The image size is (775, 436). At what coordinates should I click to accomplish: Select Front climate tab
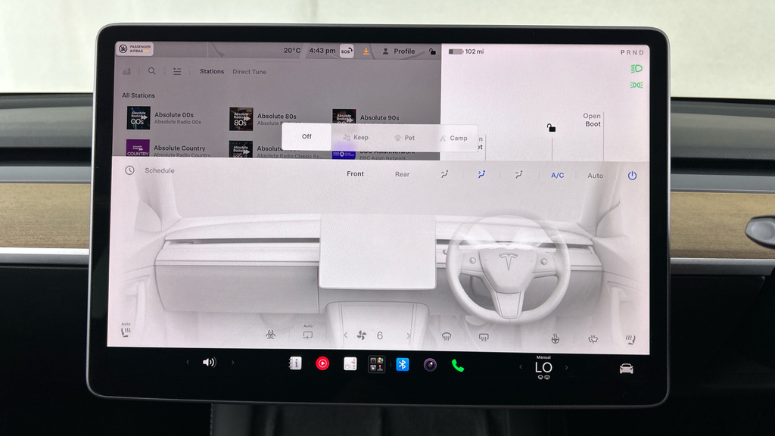tap(356, 173)
